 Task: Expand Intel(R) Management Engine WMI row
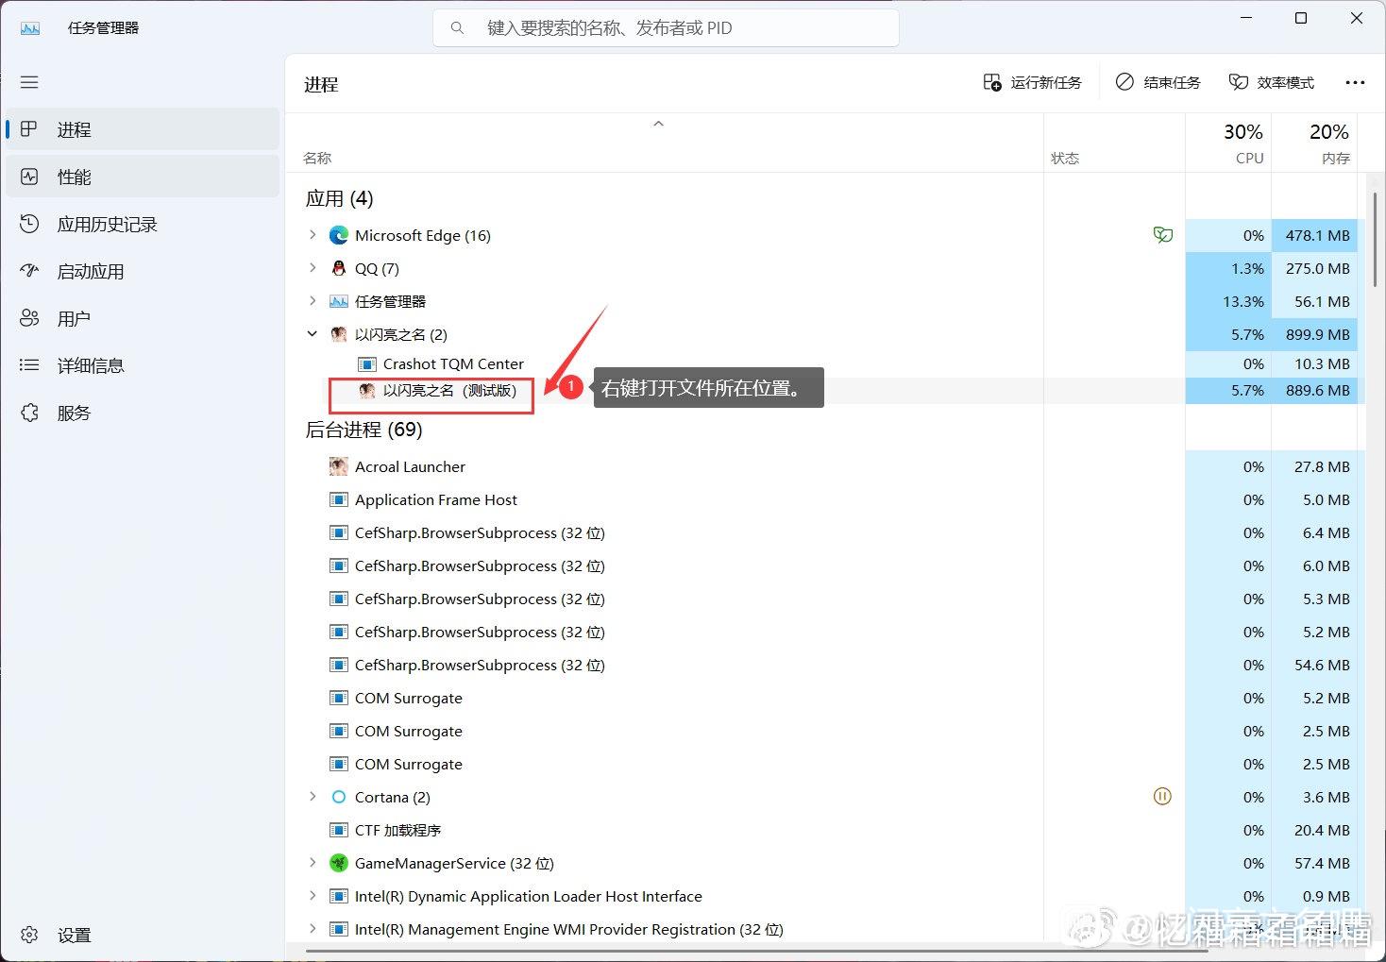click(x=313, y=929)
